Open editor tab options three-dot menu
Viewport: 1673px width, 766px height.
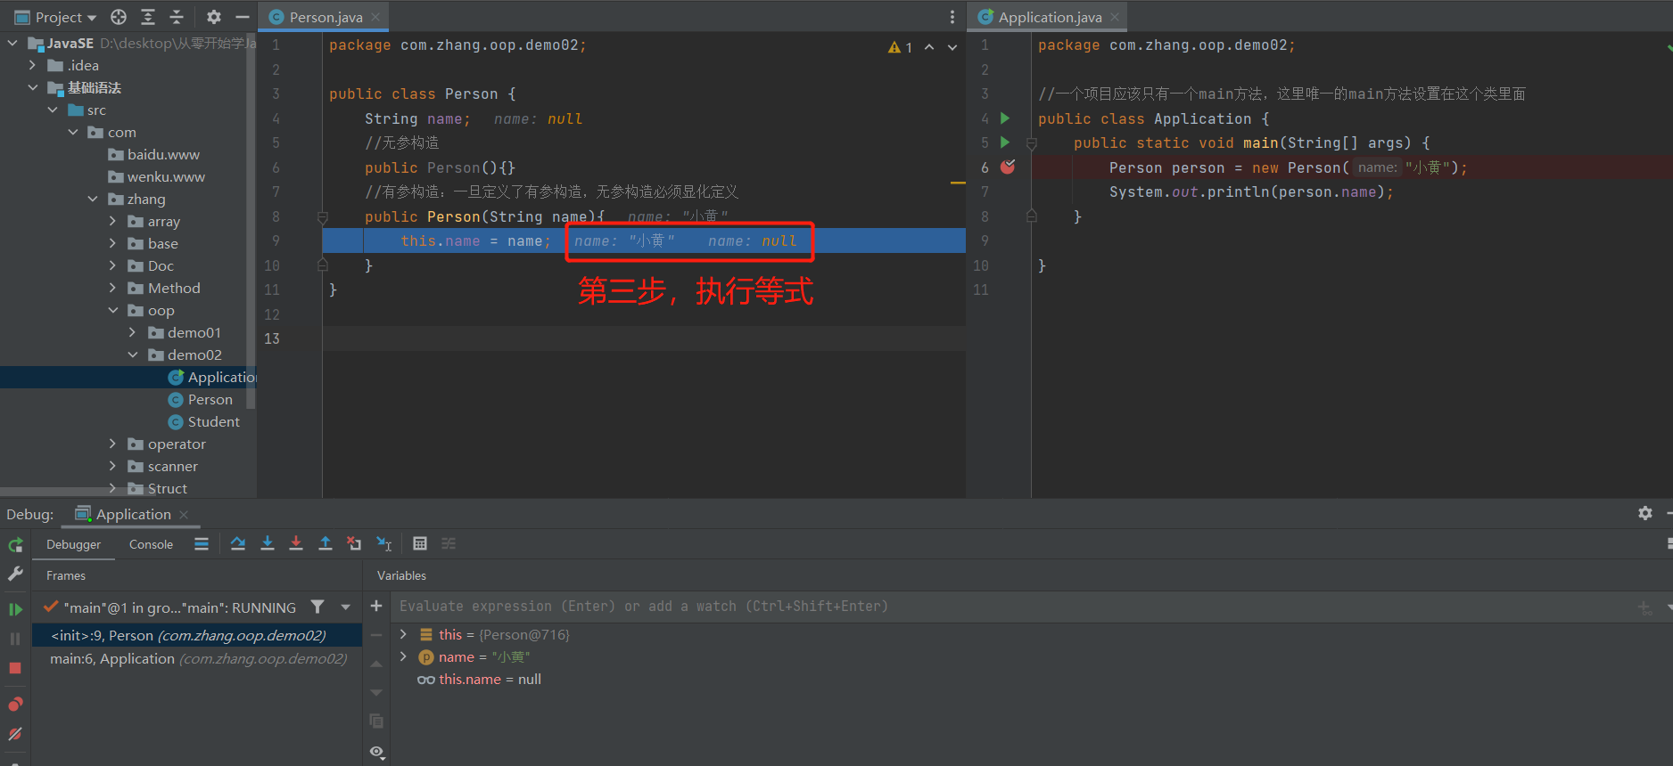[952, 17]
